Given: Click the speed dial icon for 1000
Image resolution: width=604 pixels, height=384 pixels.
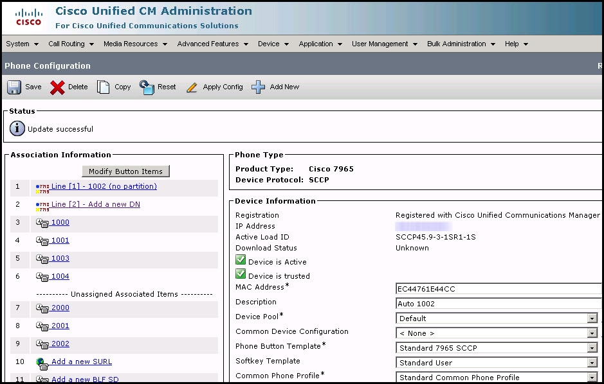Looking at the screenshot, I should coord(42,223).
